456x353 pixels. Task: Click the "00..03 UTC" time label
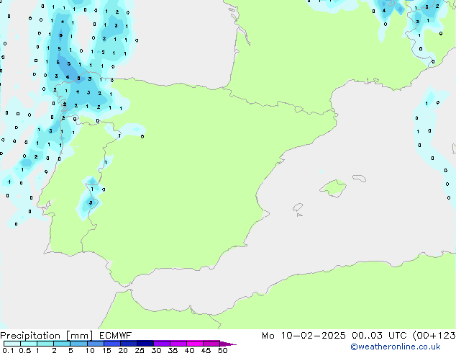tap(379, 335)
